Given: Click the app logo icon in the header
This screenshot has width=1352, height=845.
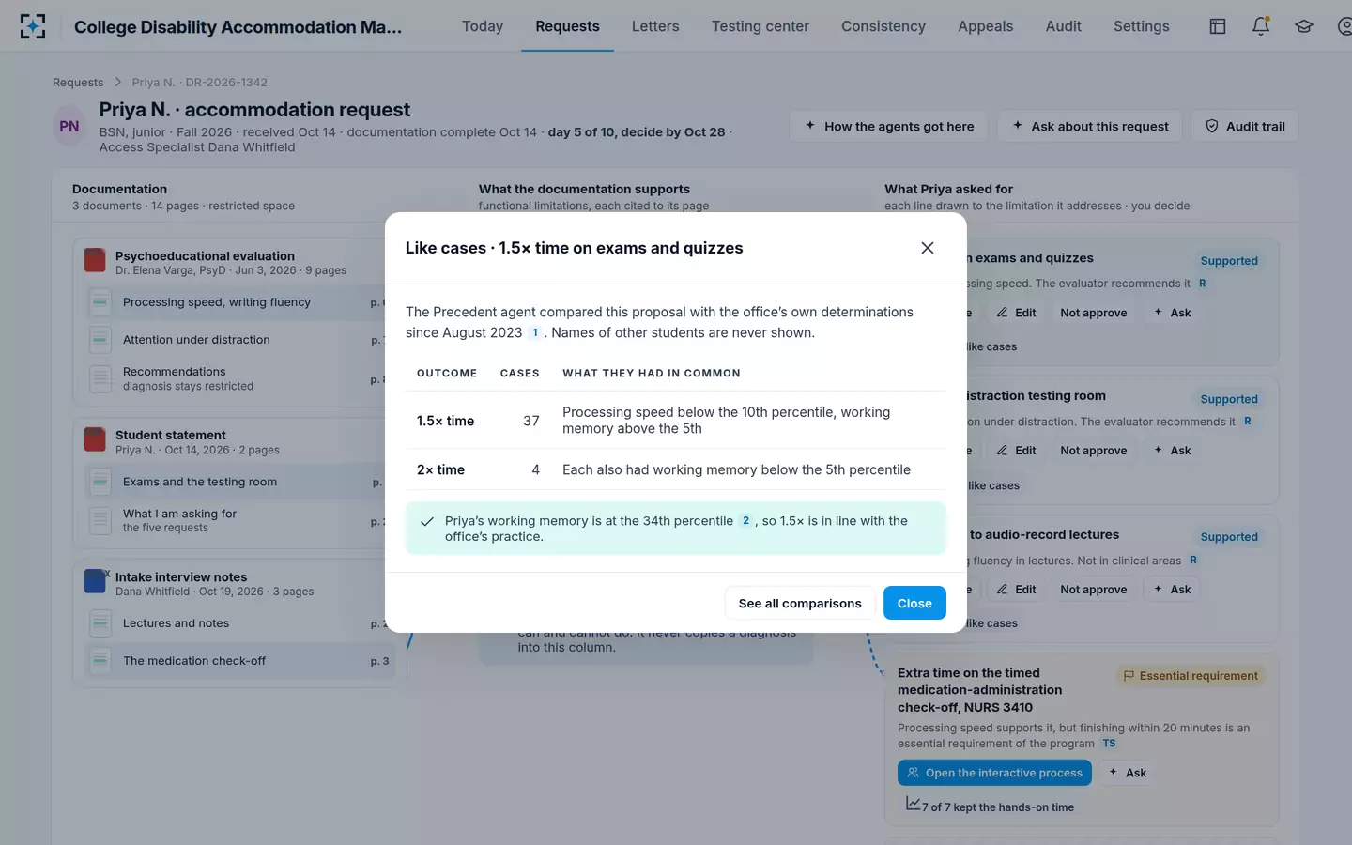Looking at the screenshot, I should point(33,26).
